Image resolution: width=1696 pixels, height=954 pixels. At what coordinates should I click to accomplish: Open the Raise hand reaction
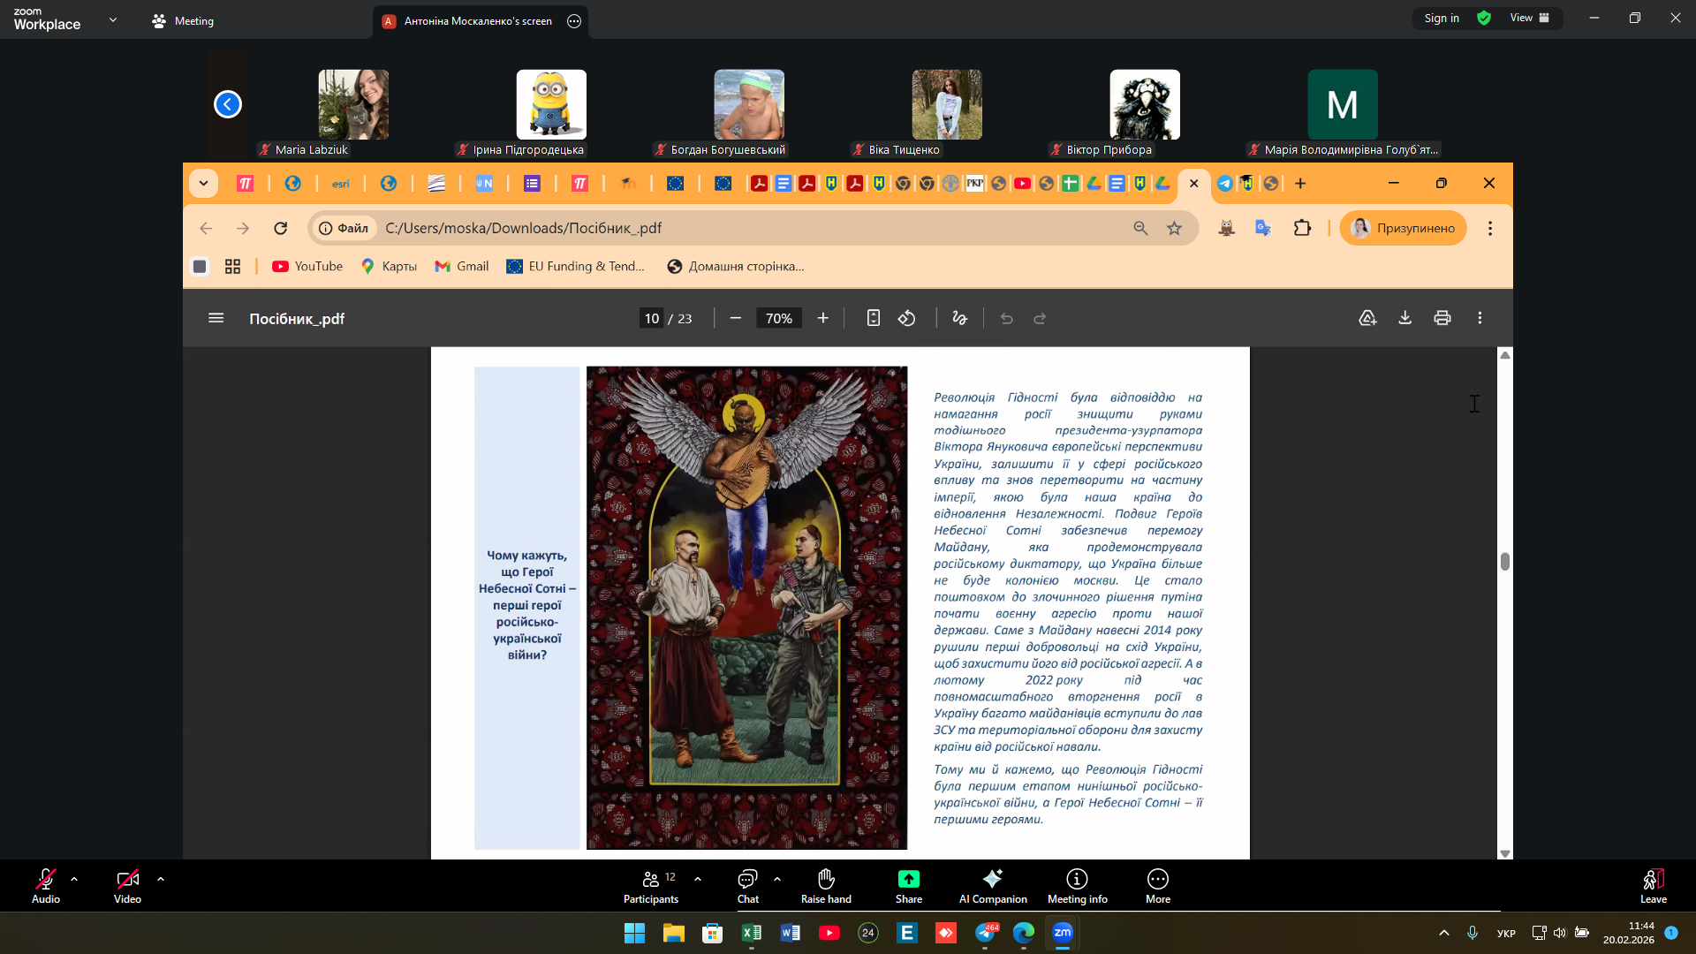826,885
